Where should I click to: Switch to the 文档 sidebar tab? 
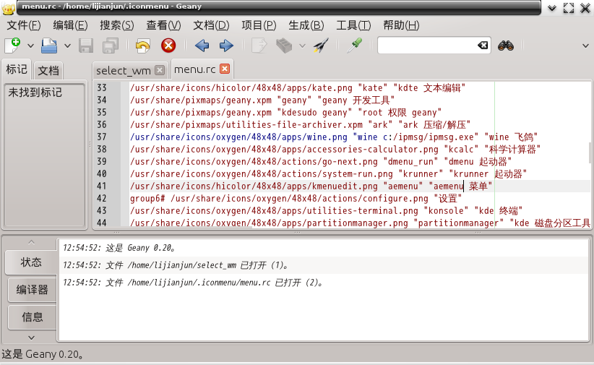[x=48, y=71]
